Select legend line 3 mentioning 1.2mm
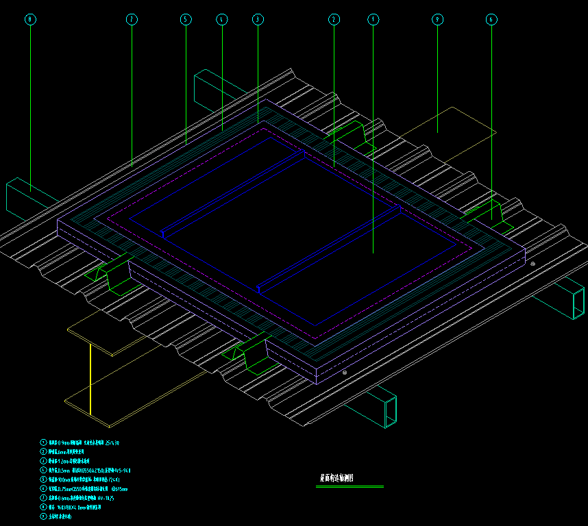This screenshot has height=526, width=588. [x=64, y=461]
